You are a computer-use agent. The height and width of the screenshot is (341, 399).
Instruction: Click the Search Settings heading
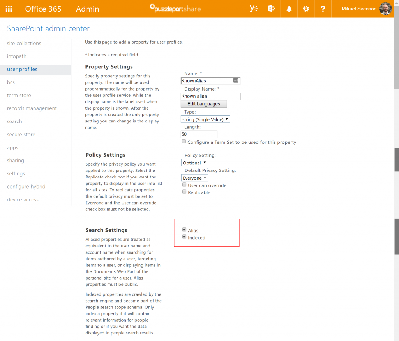coord(106,230)
